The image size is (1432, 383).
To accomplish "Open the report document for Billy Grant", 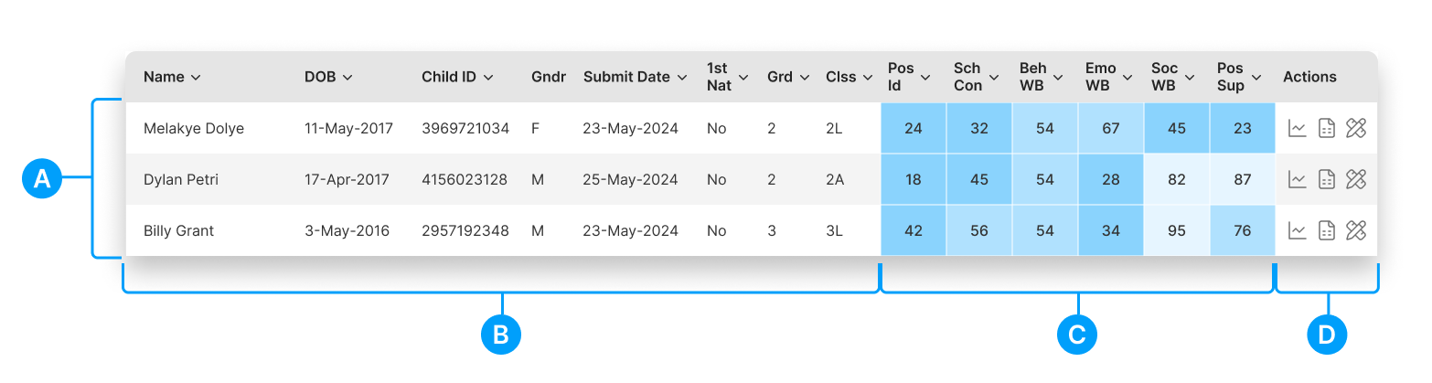I will click(1327, 230).
